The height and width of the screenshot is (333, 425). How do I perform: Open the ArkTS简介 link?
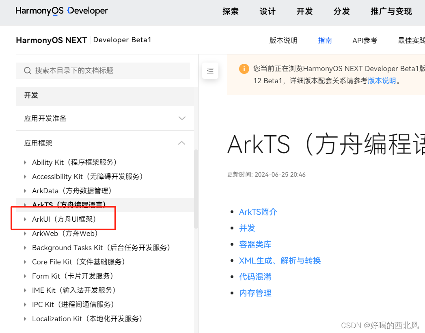coord(258,212)
